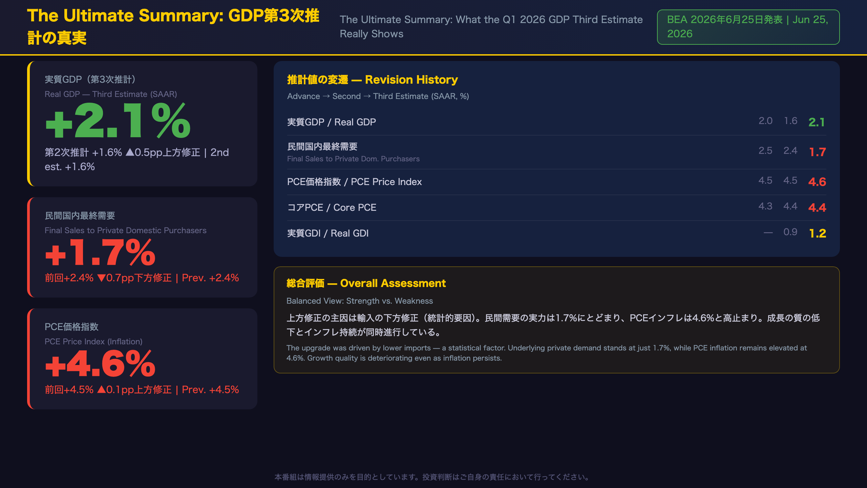
Task: Click 'Final Sales to Private Domestic Purchasers' caption
Action: pos(126,230)
